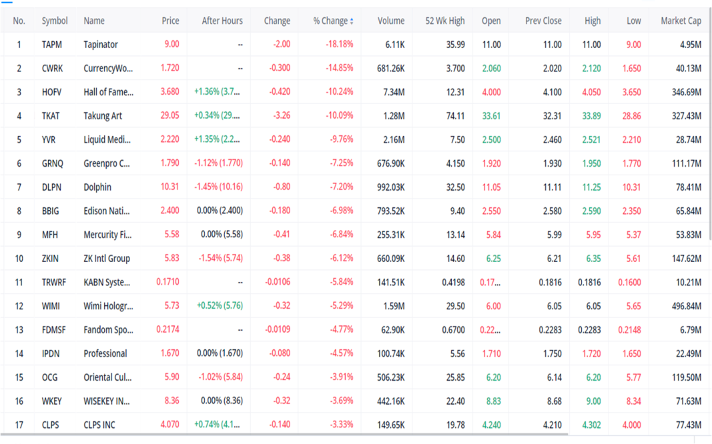
Task: Click the Low column header
Action: point(633,21)
